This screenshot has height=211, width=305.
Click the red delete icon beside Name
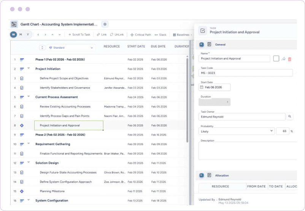(290, 59)
